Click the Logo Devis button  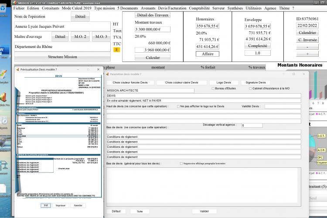pyautogui.click(x=224, y=82)
